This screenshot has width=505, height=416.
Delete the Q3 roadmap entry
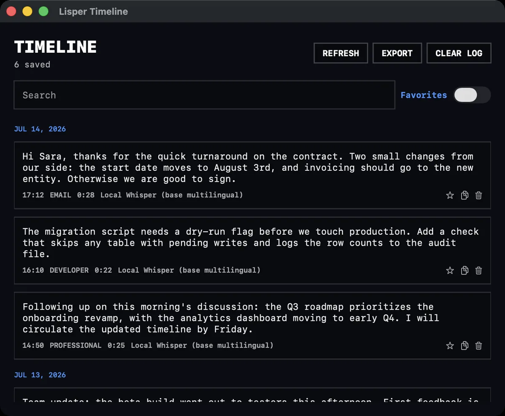[478, 346]
